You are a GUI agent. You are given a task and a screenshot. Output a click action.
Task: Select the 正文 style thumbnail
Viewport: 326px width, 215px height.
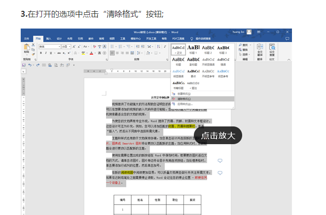click(179, 50)
